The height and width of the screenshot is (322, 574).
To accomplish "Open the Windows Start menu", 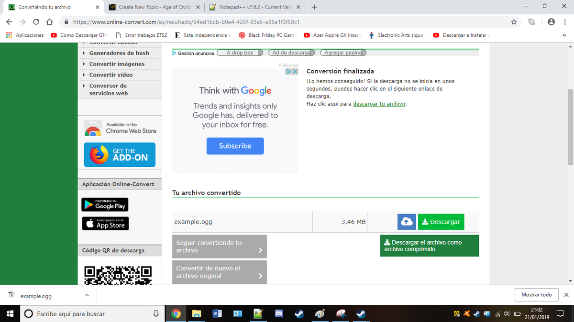I will [10, 314].
